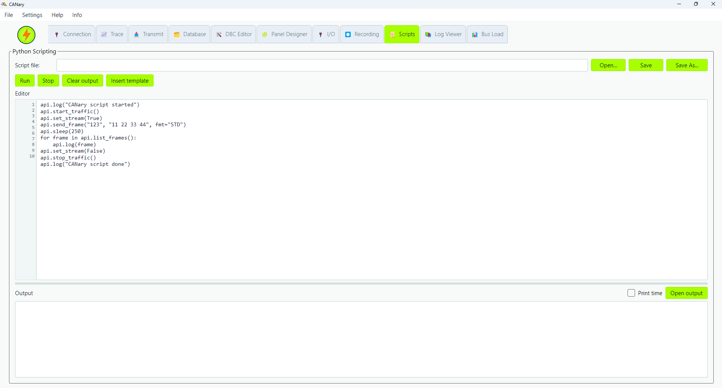Switch to the Recording tab
This screenshot has height=388, width=722.
362,34
